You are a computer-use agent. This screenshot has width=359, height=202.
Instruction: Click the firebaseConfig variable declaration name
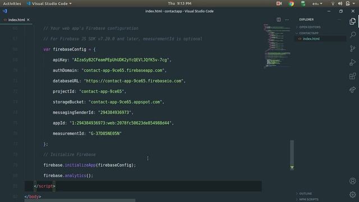click(70, 49)
